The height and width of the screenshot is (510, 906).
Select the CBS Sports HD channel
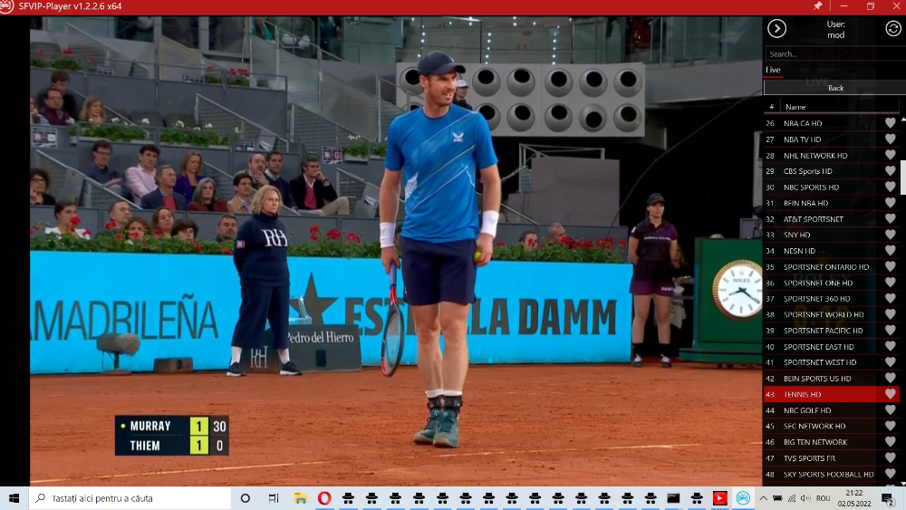click(x=831, y=171)
